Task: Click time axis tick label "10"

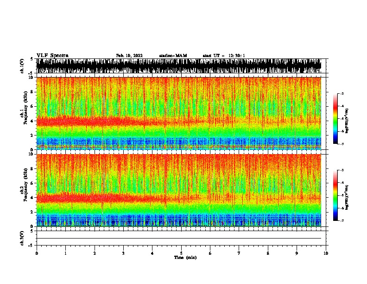Action: point(326,253)
